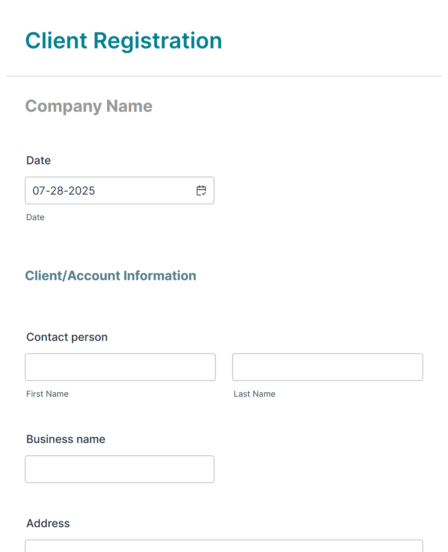Click the Company Name heading
The width and height of the screenshot is (448, 552).
click(x=88, y=106)
